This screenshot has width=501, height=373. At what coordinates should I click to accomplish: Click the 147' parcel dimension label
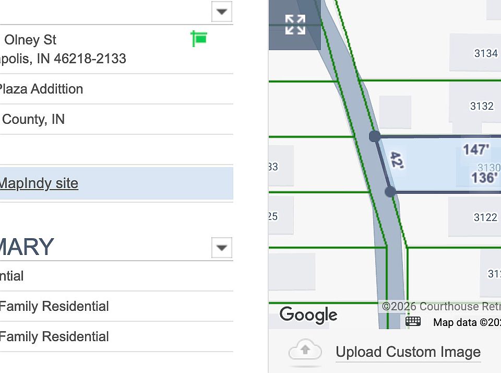coord(476,150)
